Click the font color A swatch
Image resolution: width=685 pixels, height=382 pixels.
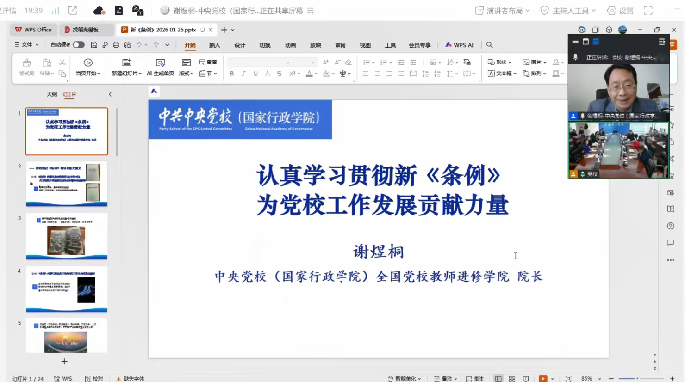pos(309,74)
